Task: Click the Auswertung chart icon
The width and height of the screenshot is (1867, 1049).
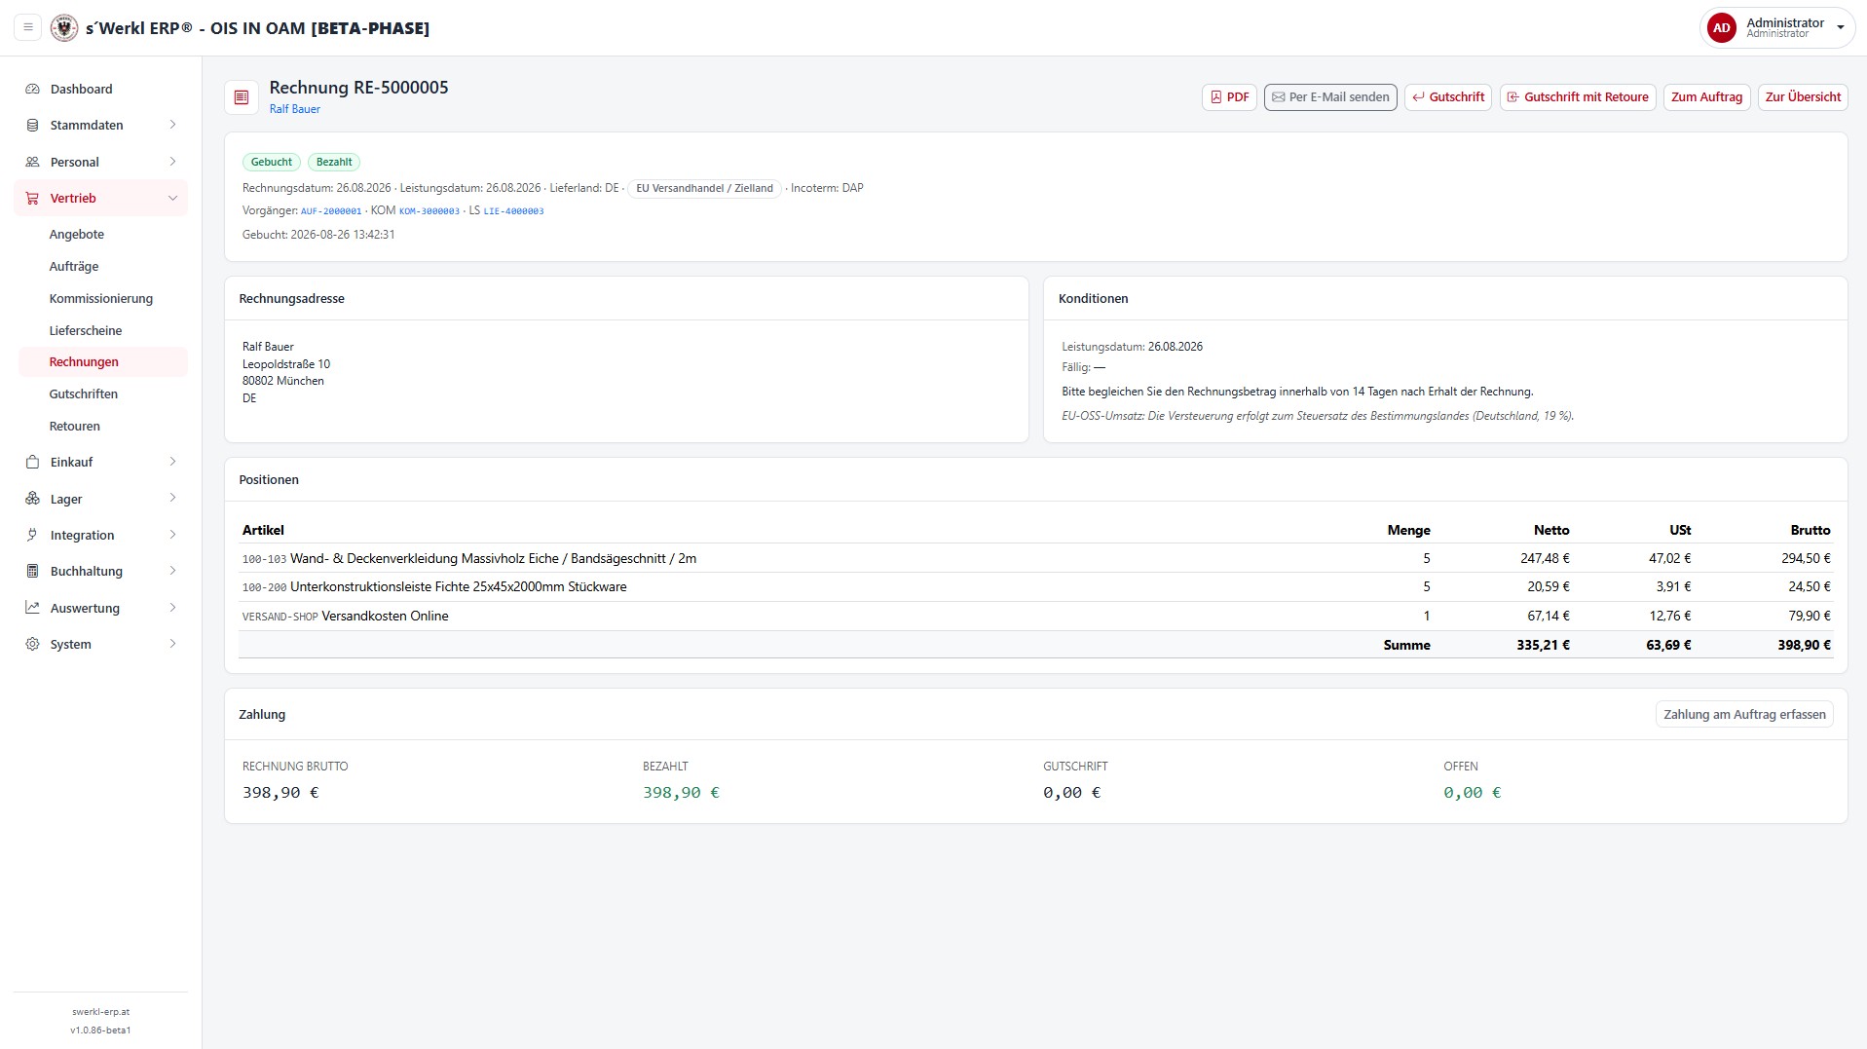Action: click(32, 608)
